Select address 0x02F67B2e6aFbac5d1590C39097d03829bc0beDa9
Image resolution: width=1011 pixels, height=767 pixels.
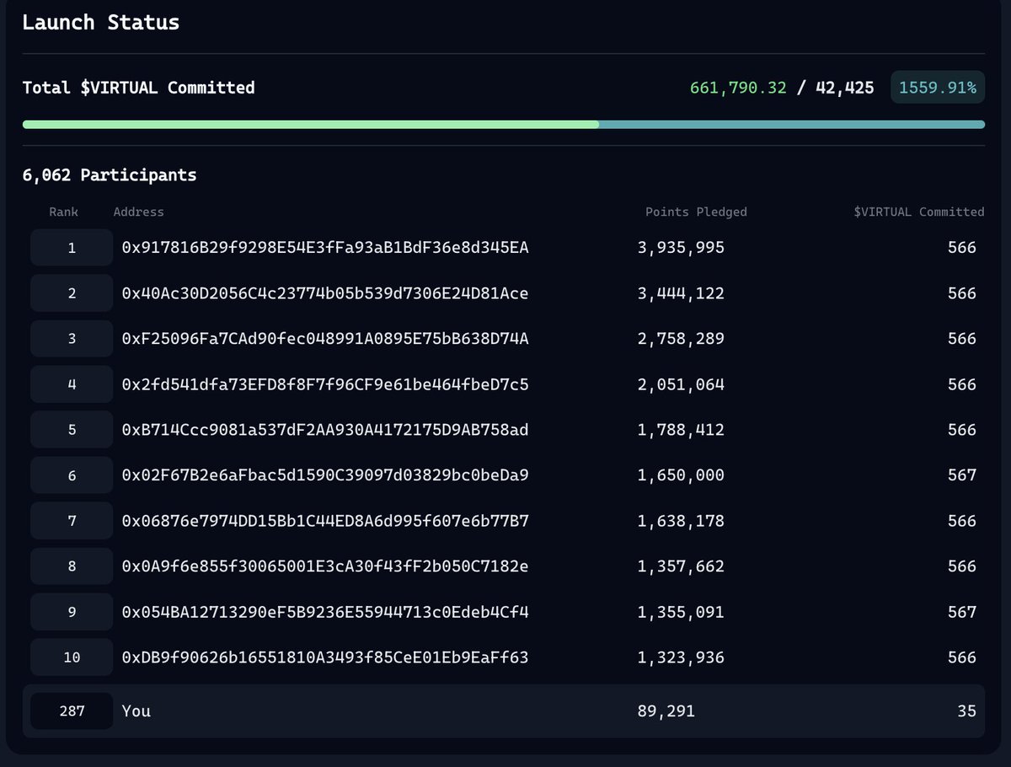[325, 475]
